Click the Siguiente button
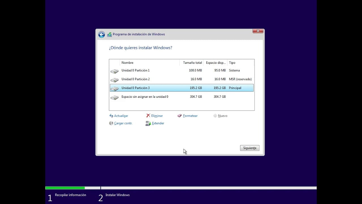 (x=249, y=148)
